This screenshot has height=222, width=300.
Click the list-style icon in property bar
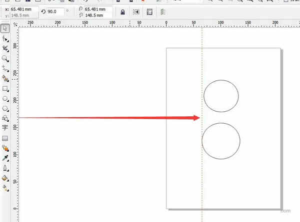click(163, 12)
